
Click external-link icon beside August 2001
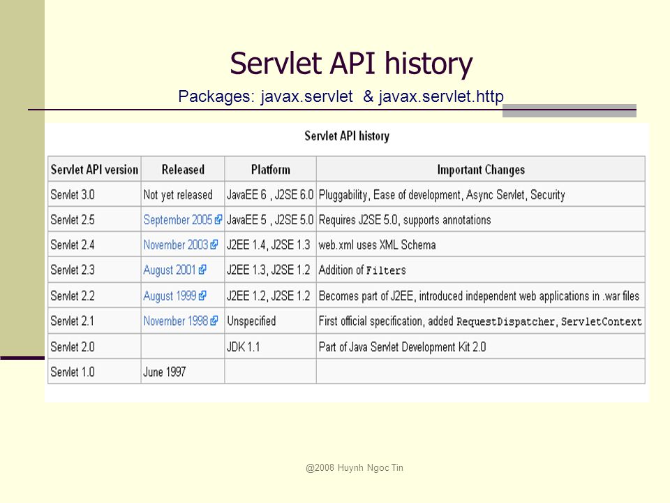202,270
